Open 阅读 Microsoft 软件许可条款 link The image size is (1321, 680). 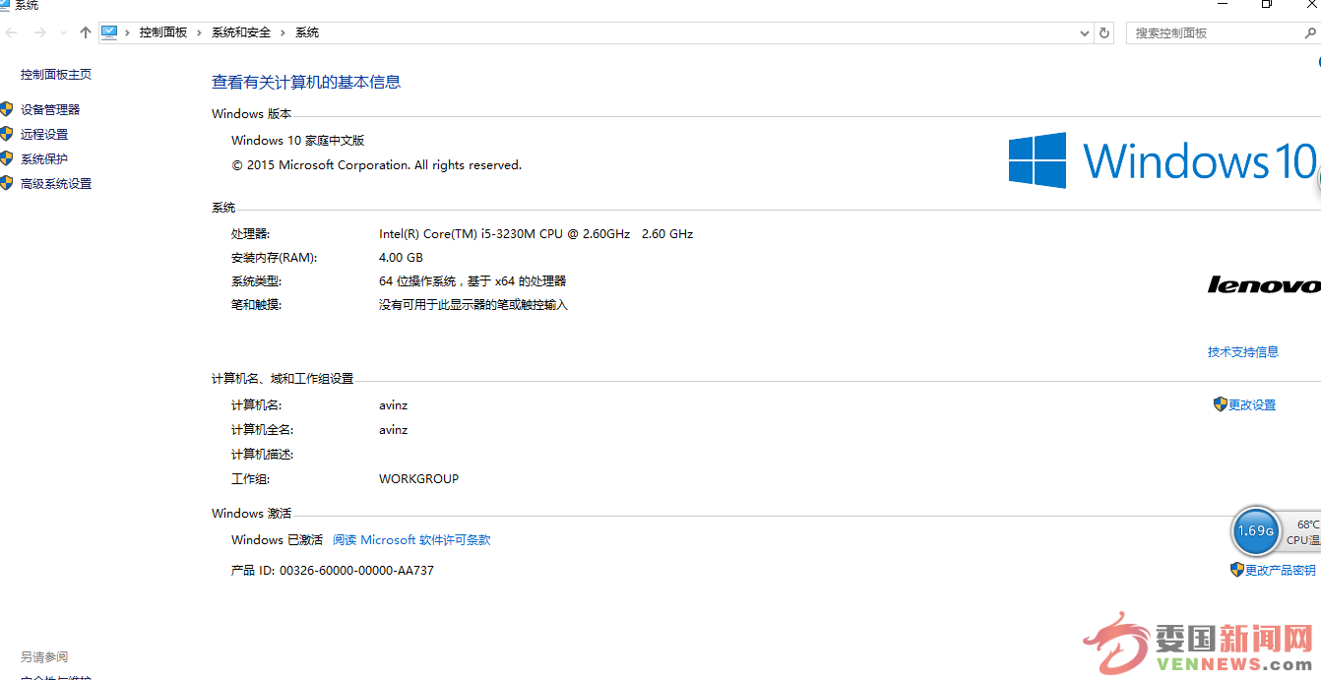pyautogui.click(x=411, y=539)
